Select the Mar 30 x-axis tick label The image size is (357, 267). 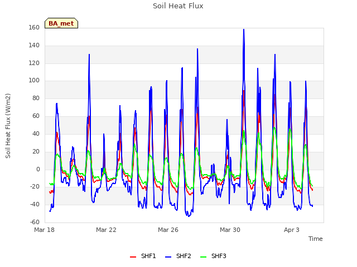click(230, 230)
